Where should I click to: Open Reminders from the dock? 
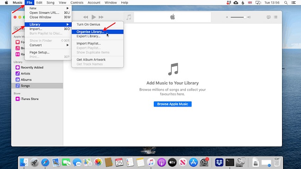tap(130, 163)
